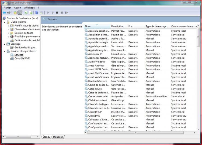Sort by Type de démarrage column header

[156, 27]
